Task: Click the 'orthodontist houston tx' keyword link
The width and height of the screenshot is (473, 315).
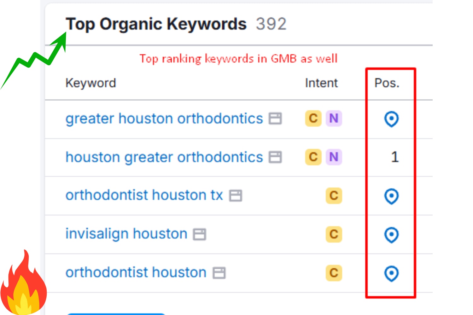Action: [144, 195]
